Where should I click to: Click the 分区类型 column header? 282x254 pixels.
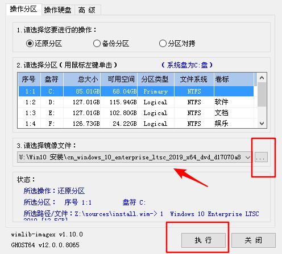tap(156, 79)
